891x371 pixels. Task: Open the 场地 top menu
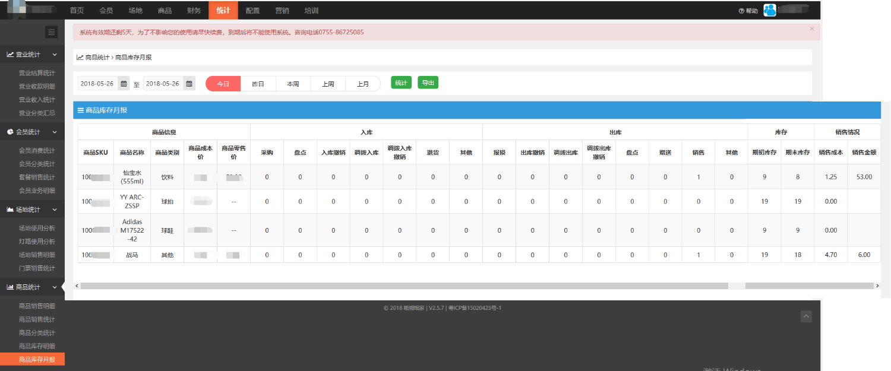(135, 11)
